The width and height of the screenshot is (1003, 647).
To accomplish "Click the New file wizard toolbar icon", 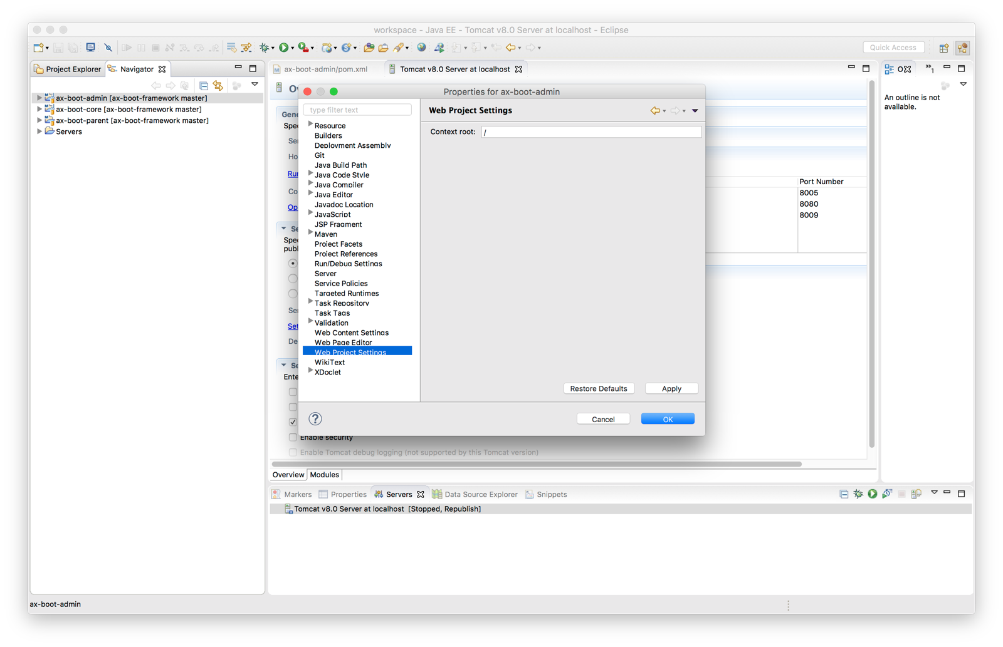I will click(39, 48).
